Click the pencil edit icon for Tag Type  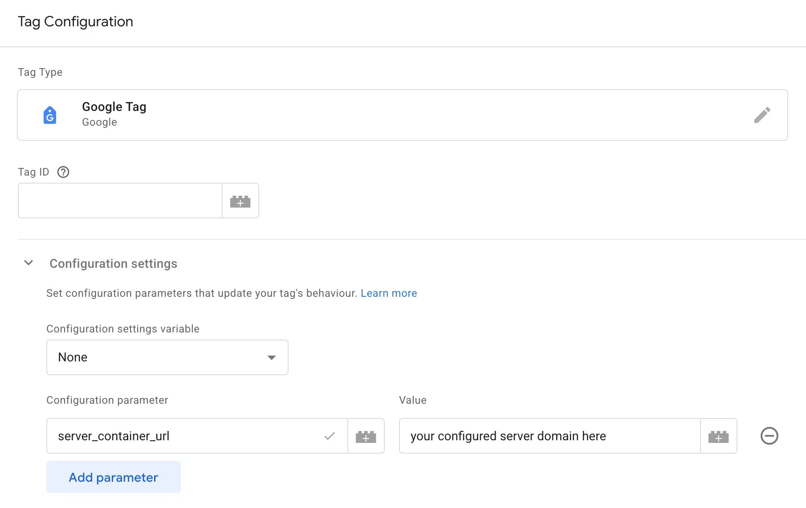762,115
